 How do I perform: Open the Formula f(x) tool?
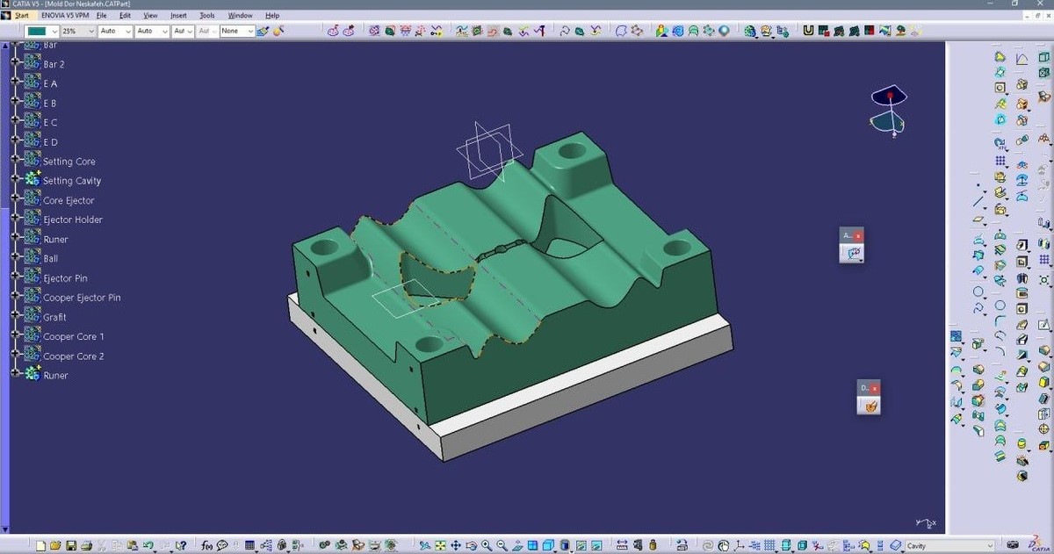coord(207,545)
